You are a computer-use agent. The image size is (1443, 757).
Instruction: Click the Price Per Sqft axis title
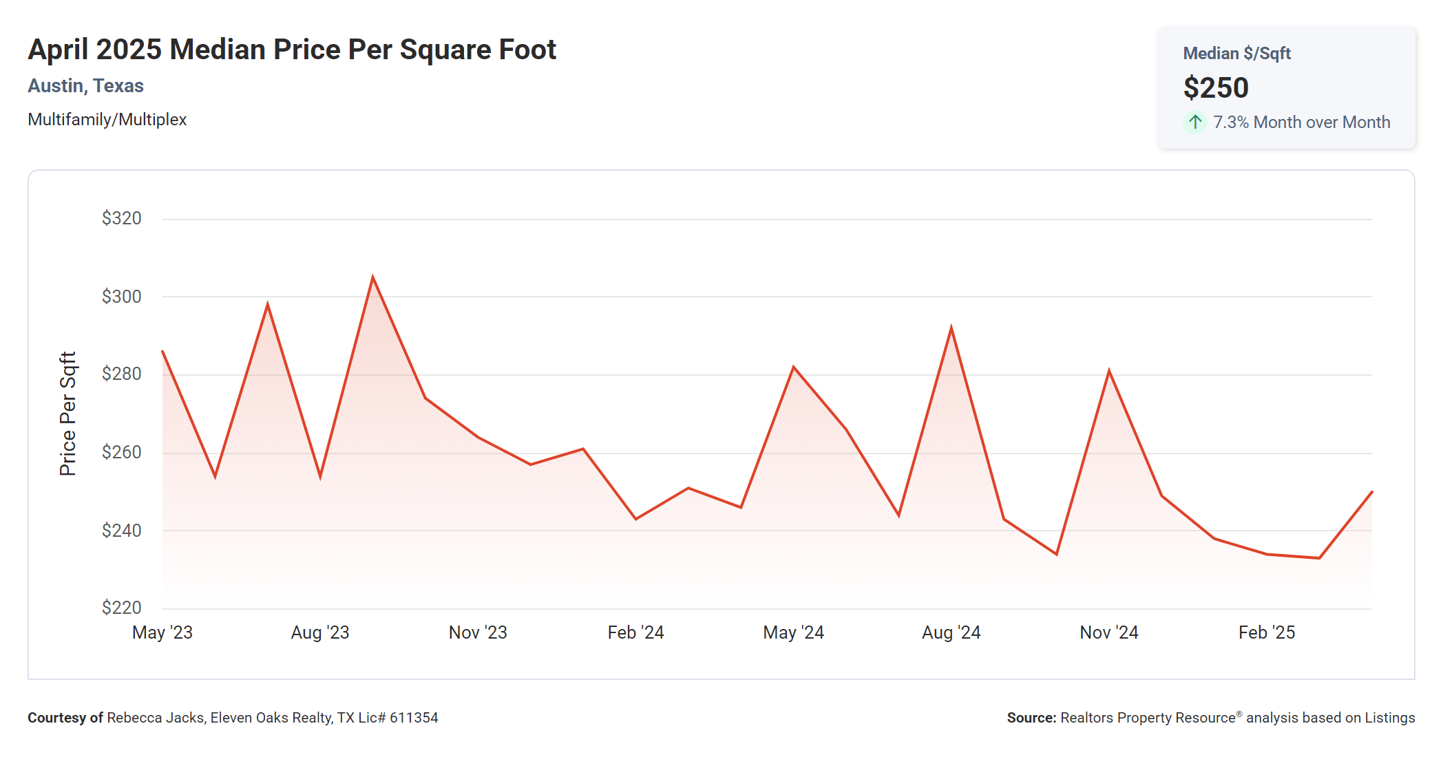click(x=67, y=414)
